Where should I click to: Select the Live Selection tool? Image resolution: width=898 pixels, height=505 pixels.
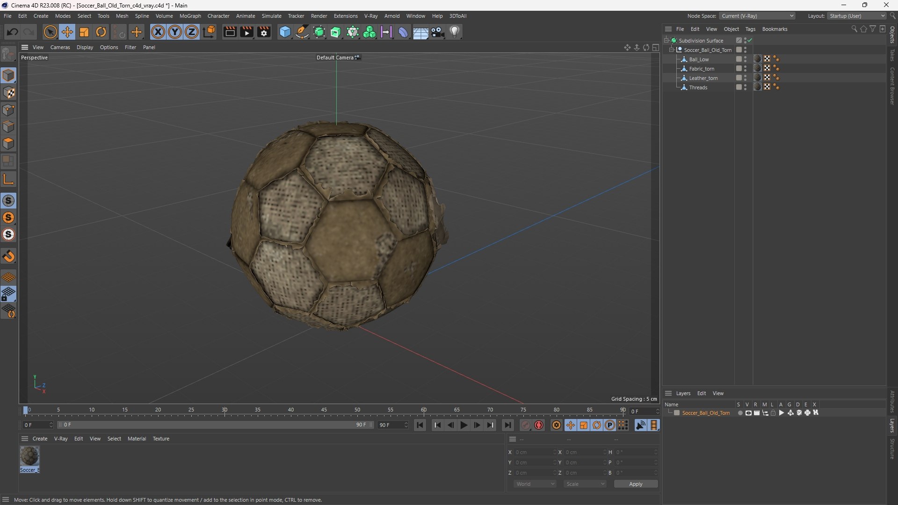[50, 32]
